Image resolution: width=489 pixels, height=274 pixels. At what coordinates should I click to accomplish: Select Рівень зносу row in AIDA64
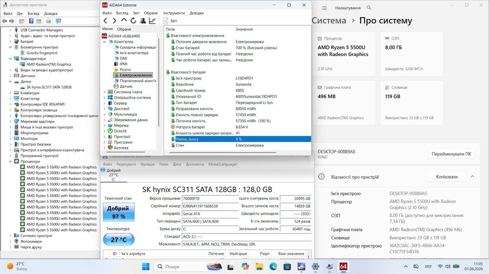click(241, 139)
